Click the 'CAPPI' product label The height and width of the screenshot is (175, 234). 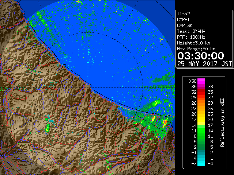coord(183,20)
